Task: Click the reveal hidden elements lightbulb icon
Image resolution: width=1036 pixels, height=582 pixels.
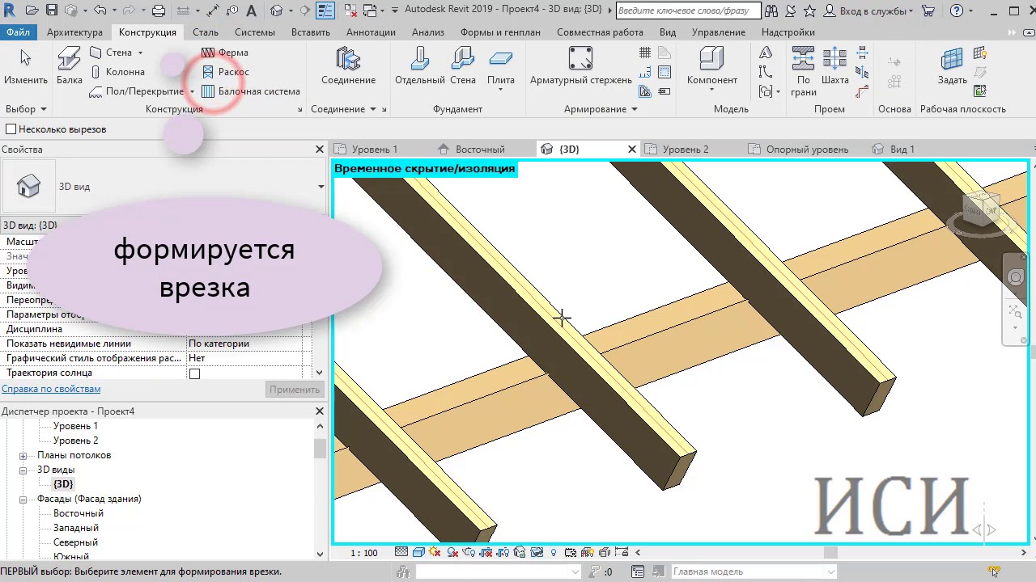Action: (x=554, y=553)
